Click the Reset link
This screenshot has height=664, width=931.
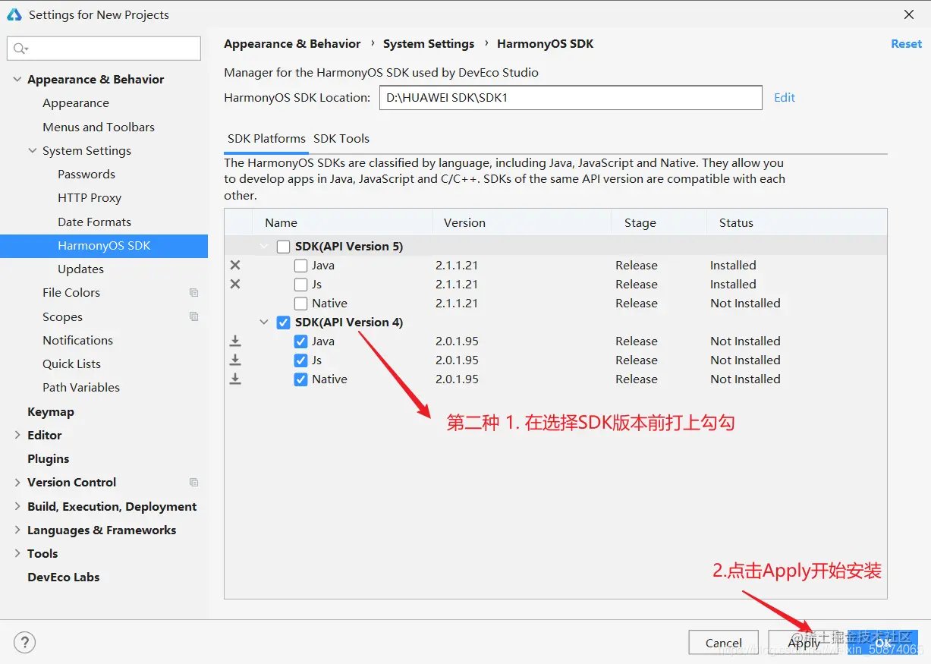click(x=906, y=44)
